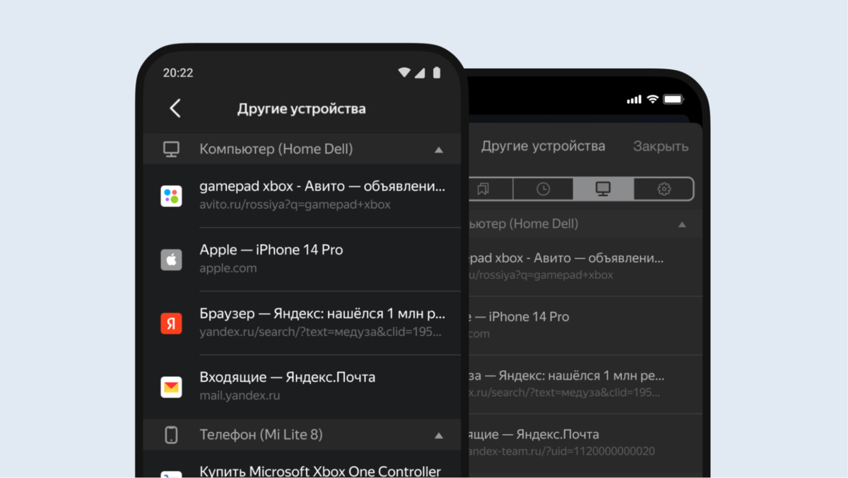Tap the Apple favicon on Android phone
This screenshot has width=848, height=478.
pos(171,260)
